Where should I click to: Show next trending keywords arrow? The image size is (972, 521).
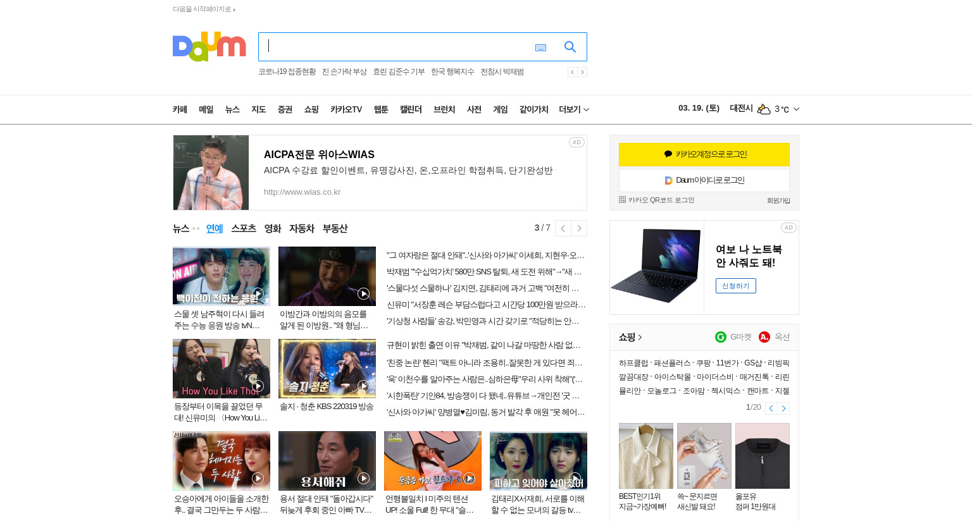[582, 72]
